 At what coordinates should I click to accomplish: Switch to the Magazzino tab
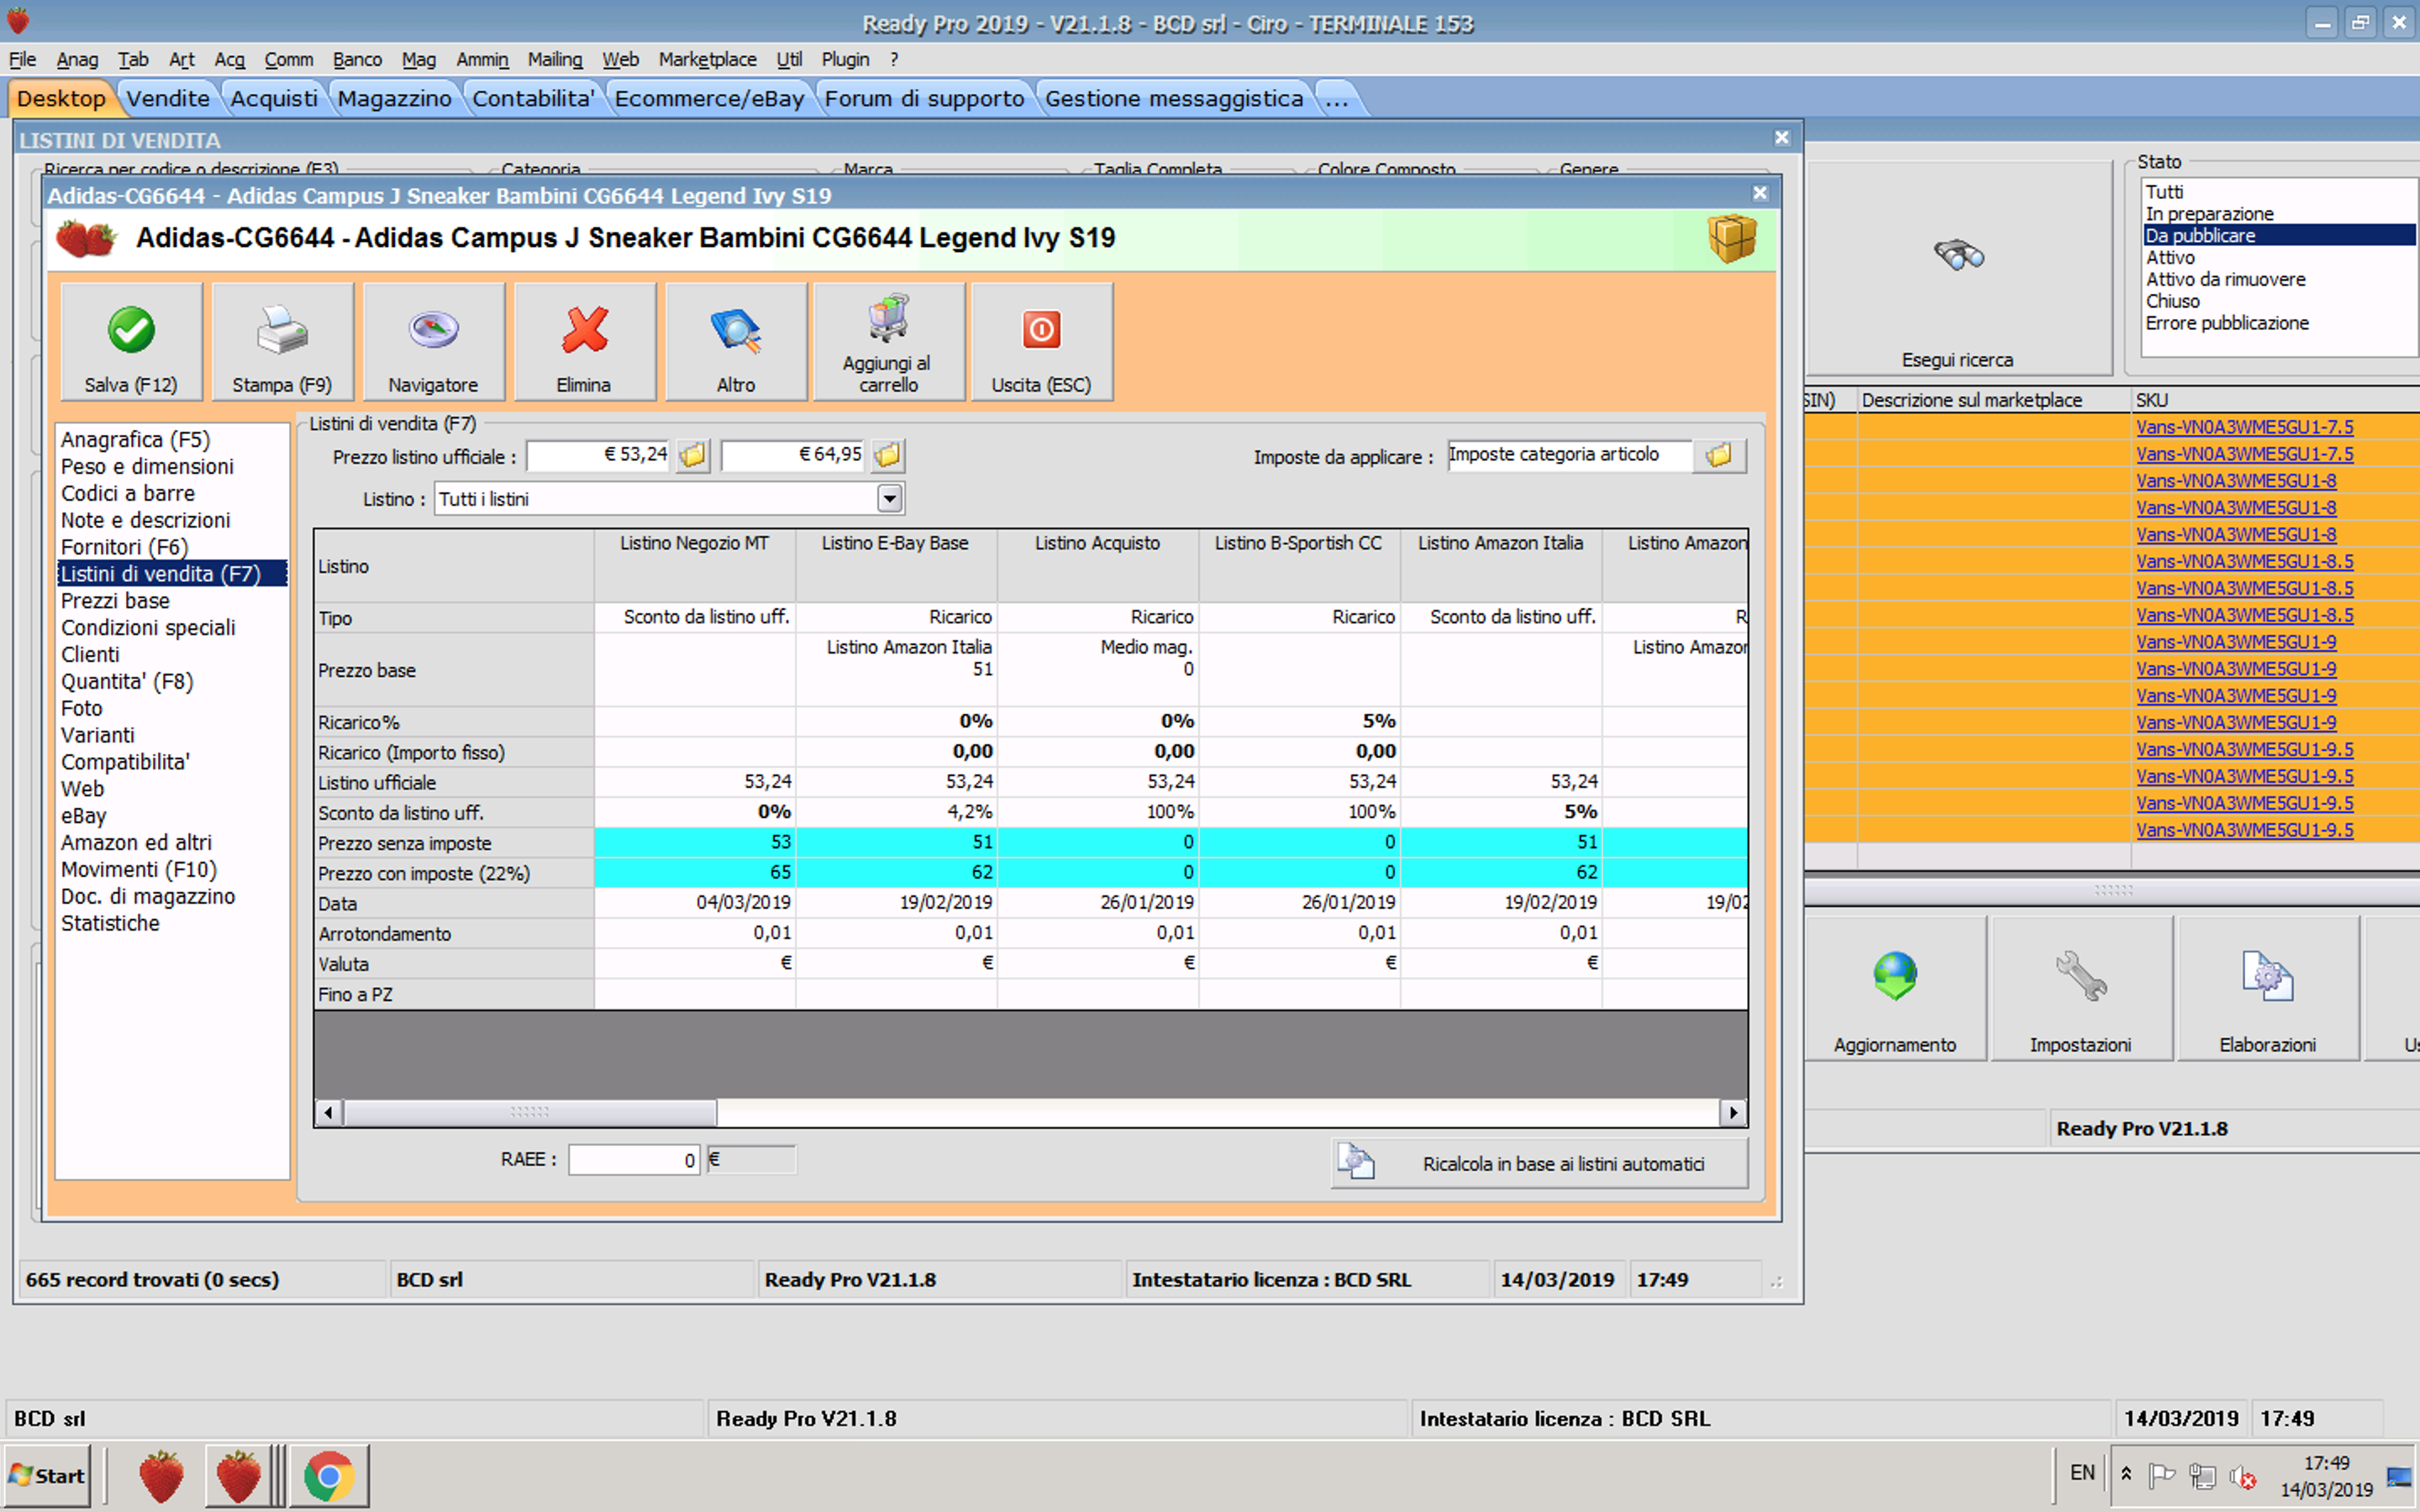click(x=394, y=98)
